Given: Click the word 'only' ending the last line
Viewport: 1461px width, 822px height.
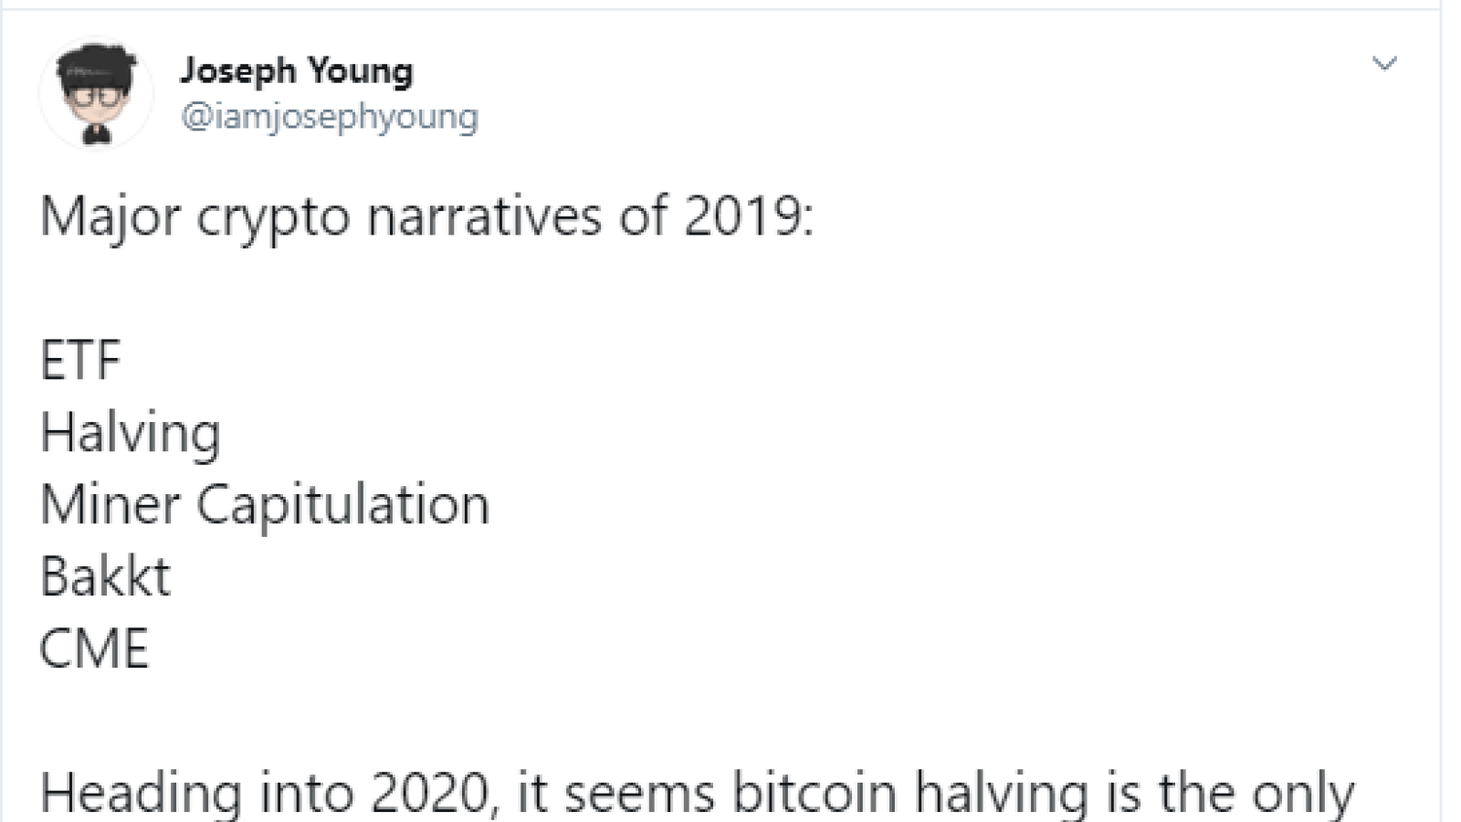Looking at the screenshot, I should [x=1303, y=793].
